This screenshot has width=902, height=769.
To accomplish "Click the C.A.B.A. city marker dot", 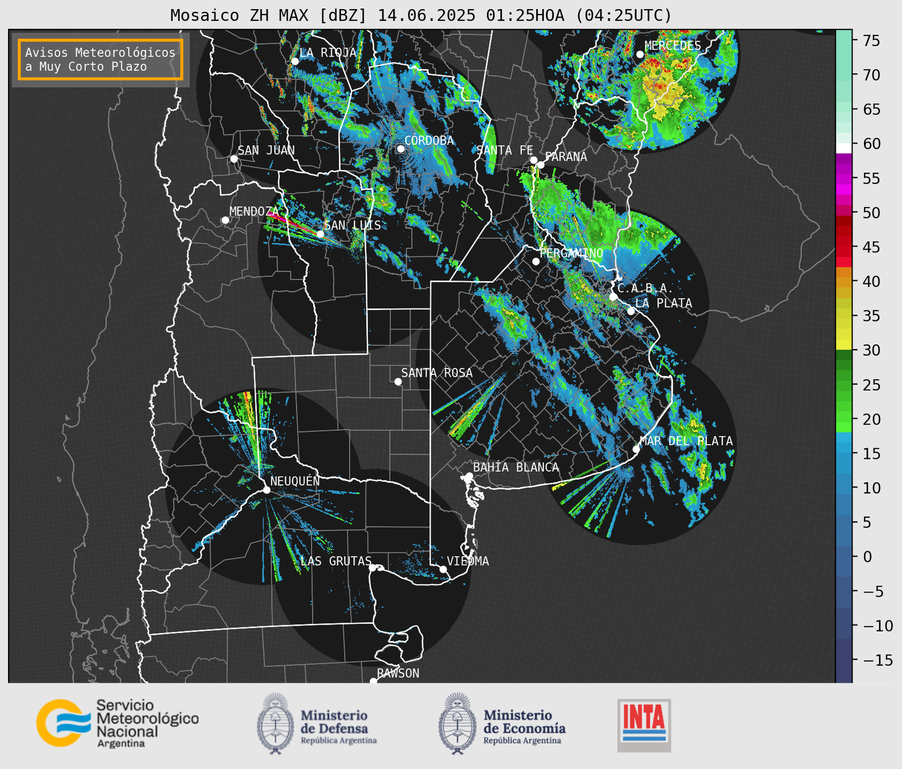I will (613, 297).
